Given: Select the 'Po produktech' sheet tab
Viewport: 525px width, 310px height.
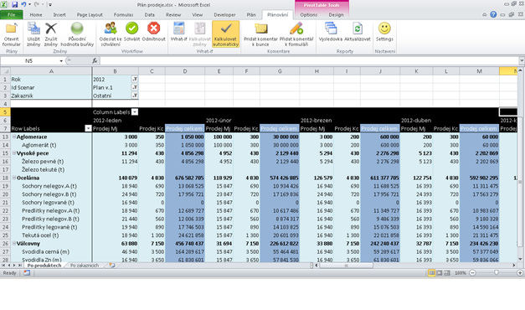Looking at the screenshot, I should pos(44,265).
